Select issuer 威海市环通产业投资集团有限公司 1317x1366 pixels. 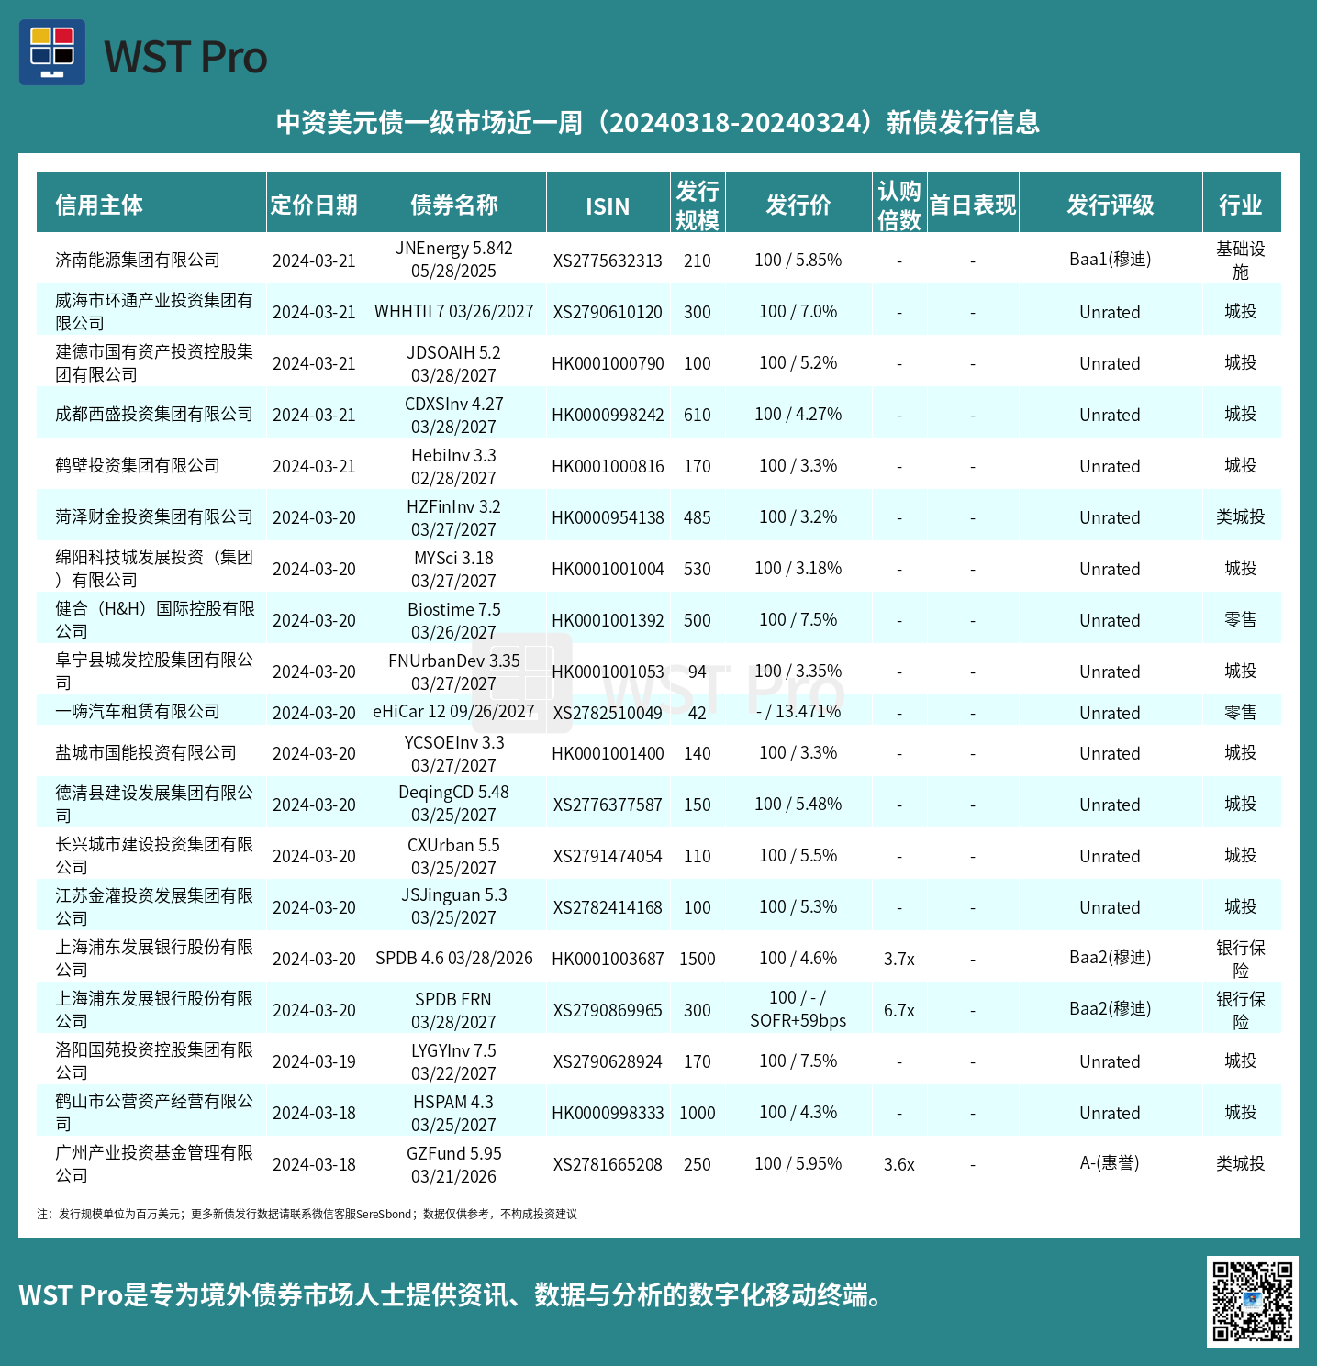click(x=154, y=312)
